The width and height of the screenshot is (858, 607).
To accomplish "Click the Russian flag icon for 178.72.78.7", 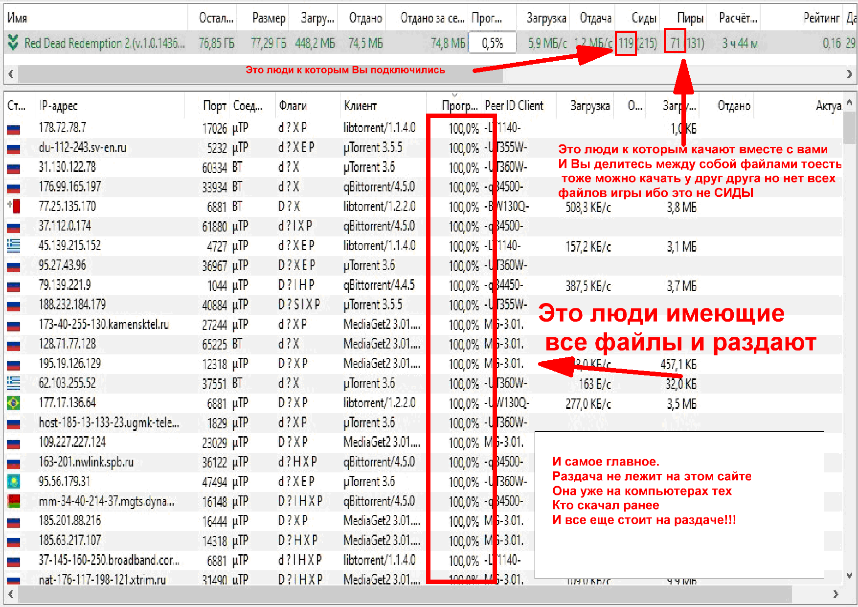I will pyautogui.click(x=13, y=129).
